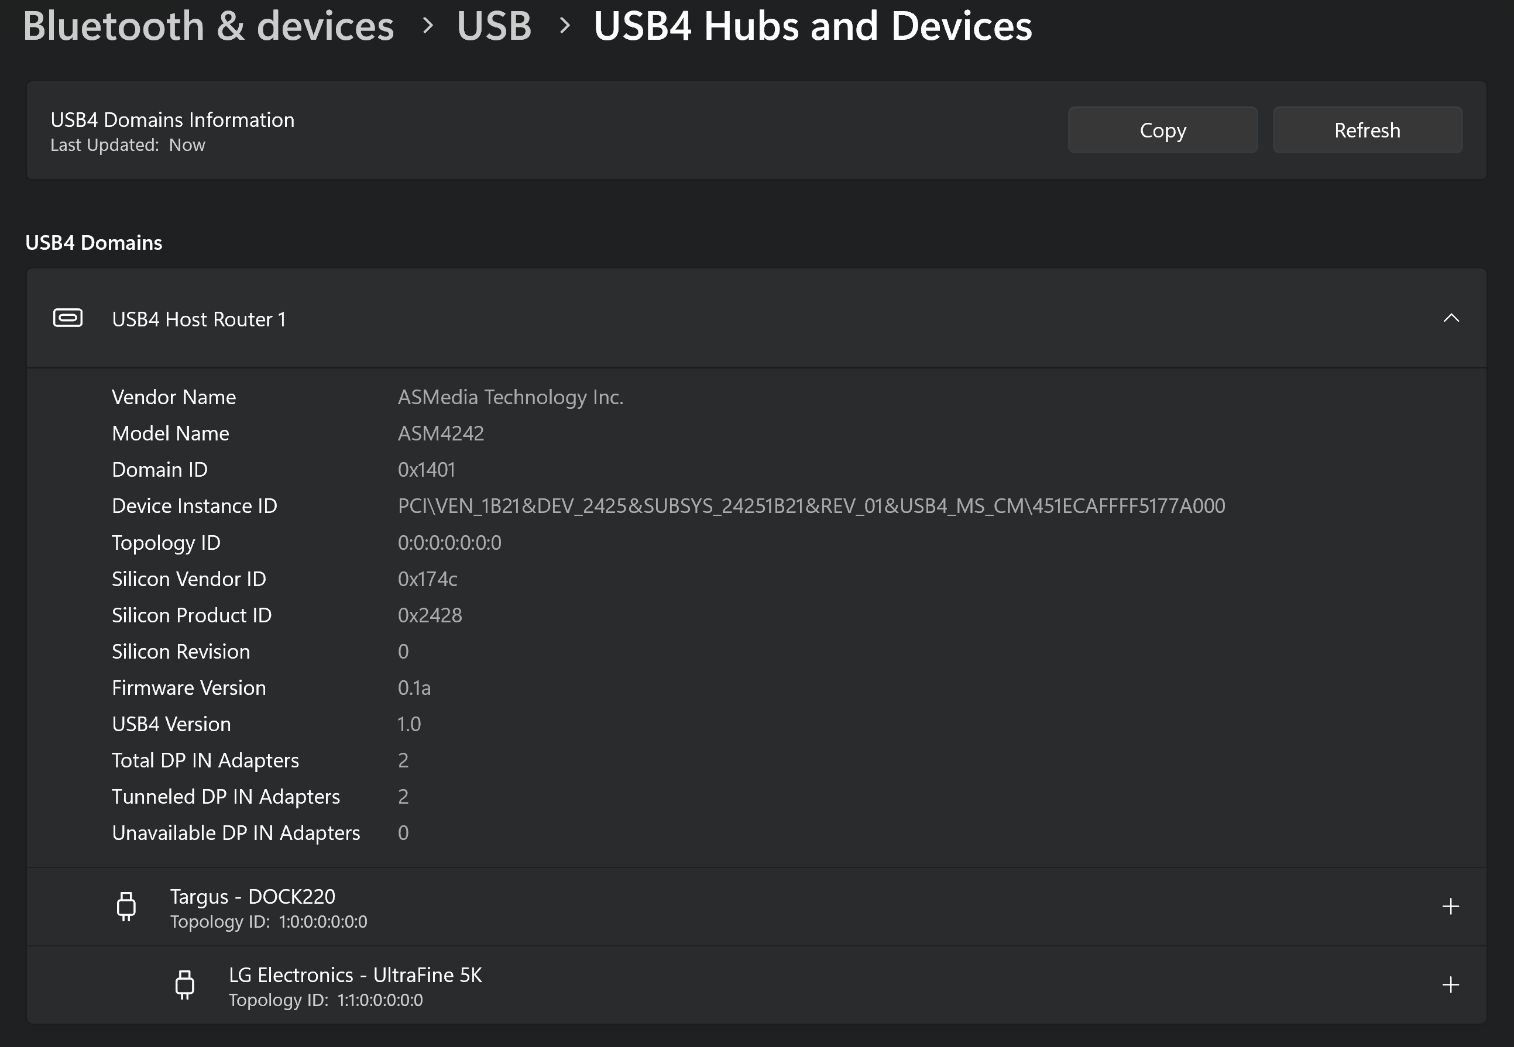Copy the USB4 domains information
The image size is (1514, 1047).
[x=1162, y=130]
